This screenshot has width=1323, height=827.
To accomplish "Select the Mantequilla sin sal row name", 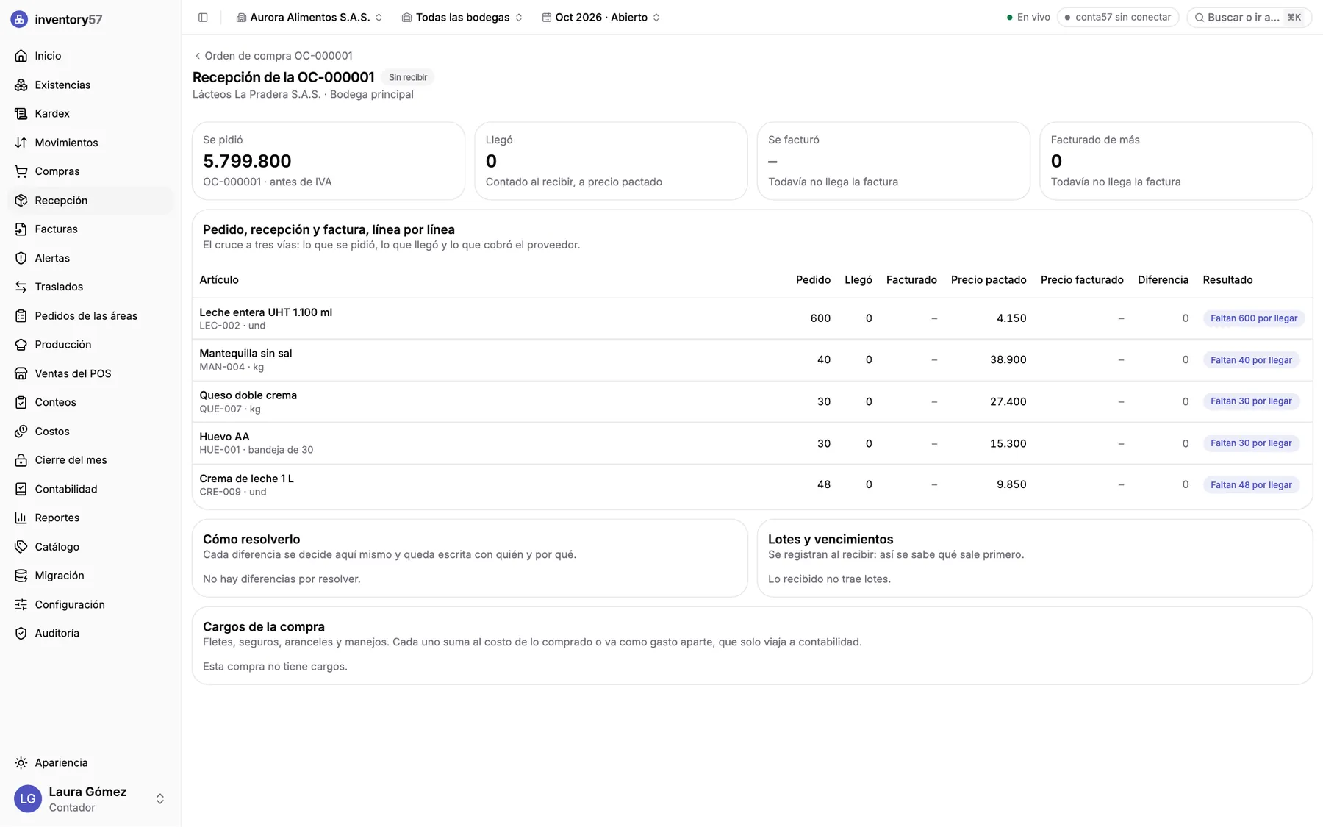I will (x=245, y=354).
